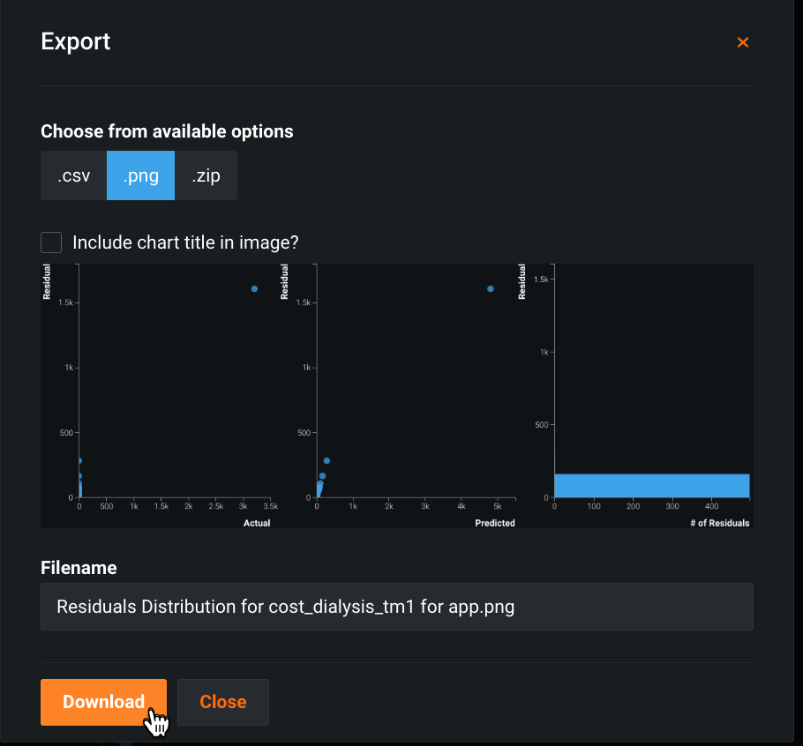Choose the .png export format
Viewport: 803px width, 746px height.
pyautogui.click(x=140, y=175)
